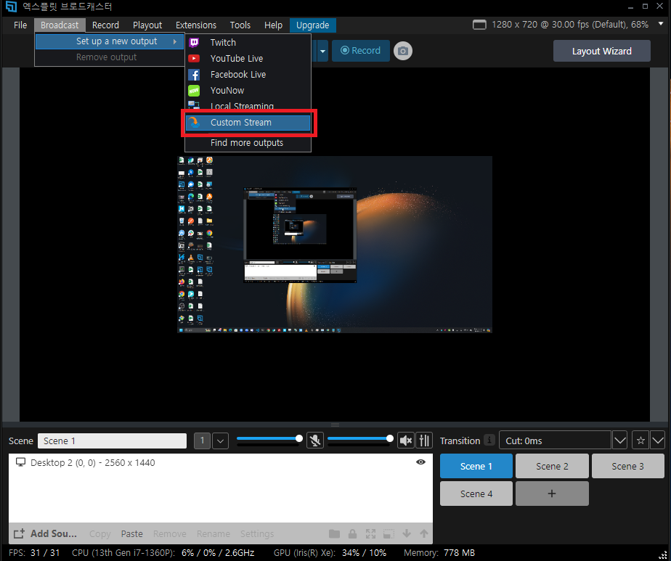
Task: Adjust the microphone volume slider
Action: [x=268, y=438]
